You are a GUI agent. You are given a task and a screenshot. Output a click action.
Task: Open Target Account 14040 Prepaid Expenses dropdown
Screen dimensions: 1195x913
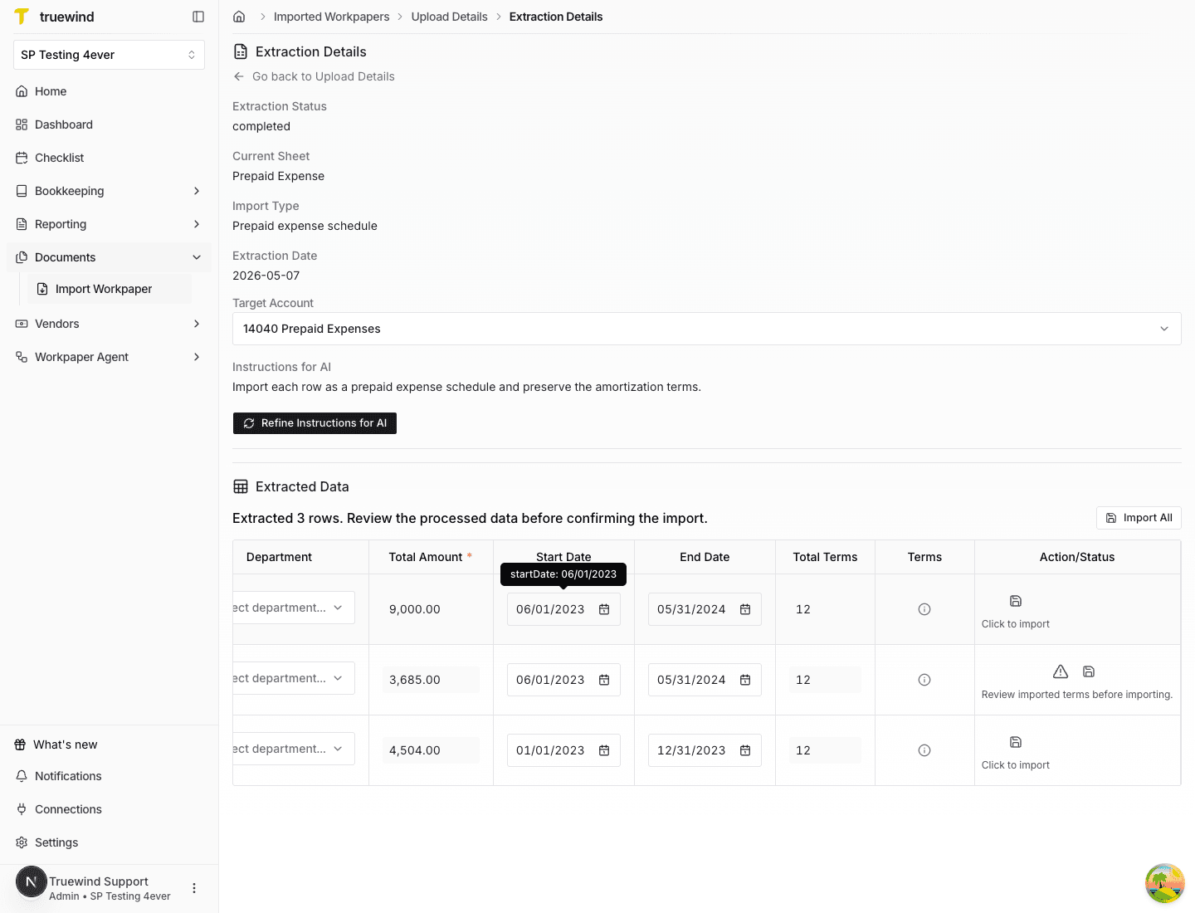click(707, 329)
